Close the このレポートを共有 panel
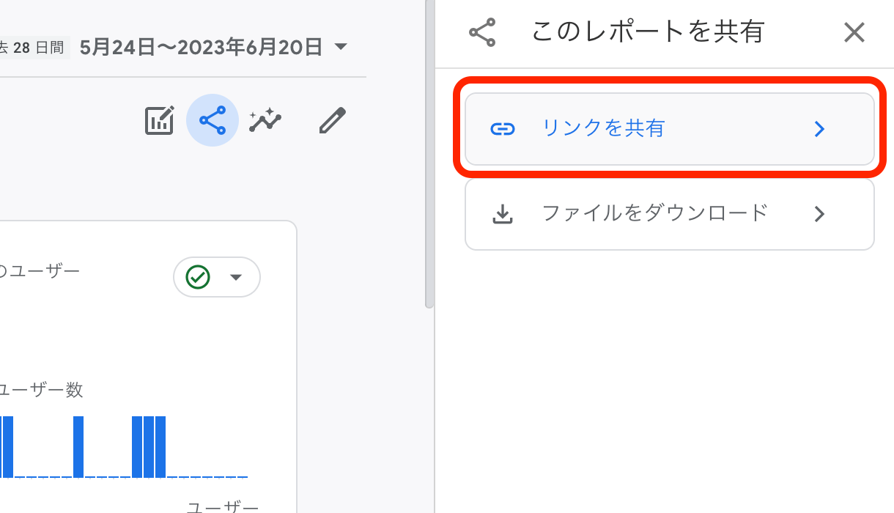Screen dimensions: 894x513 click(854, 32)
